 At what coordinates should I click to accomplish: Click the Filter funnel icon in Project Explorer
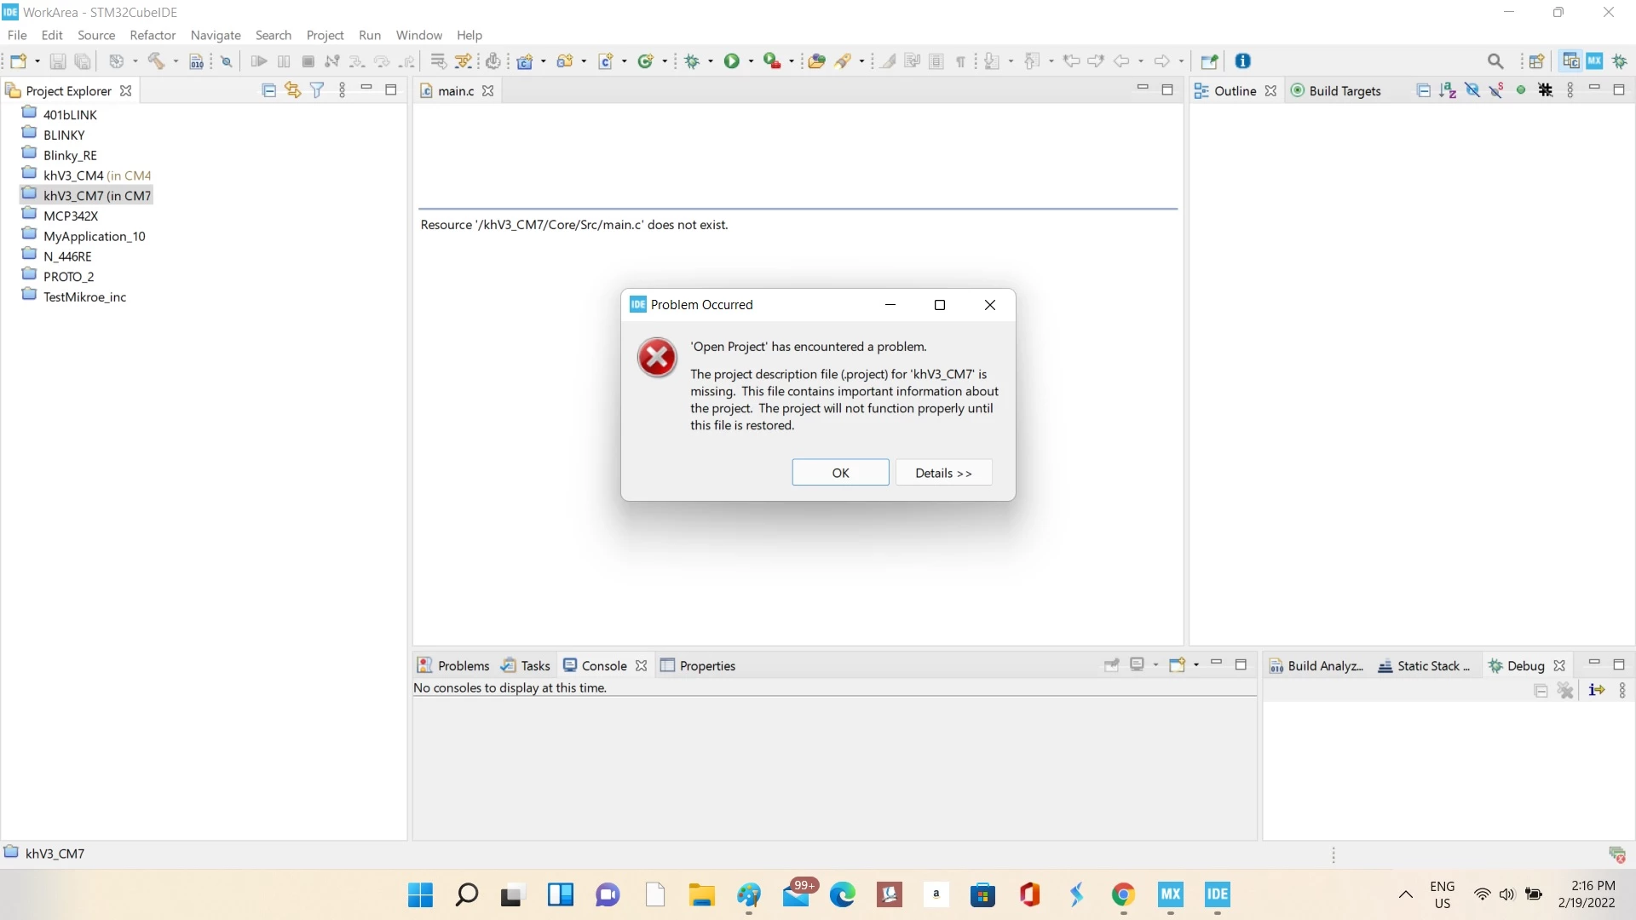pos(317,90)
